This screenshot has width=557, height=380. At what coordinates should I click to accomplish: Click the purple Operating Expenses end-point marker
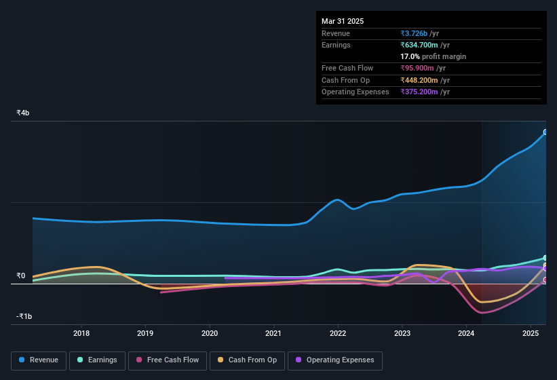545,269
